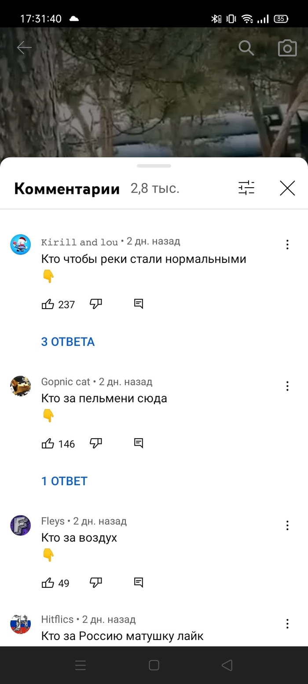Image resolution: width=308 pixels, height=684 pixels.
Task: Like the Fleys comment
Action: 48,583
